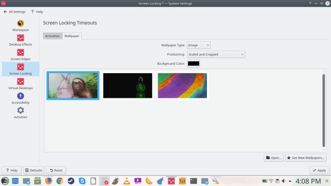Click the 4:08 PM clock
The width and height of the screenshot is (331, 186).
pos(308,181)
